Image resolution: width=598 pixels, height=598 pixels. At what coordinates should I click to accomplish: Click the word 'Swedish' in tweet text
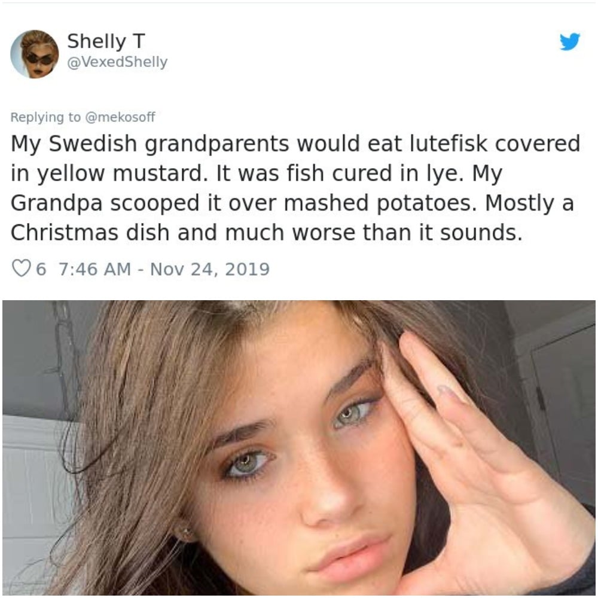(93, 144)
